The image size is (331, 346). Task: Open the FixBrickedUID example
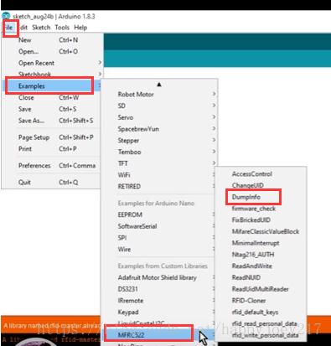point(261,219)
